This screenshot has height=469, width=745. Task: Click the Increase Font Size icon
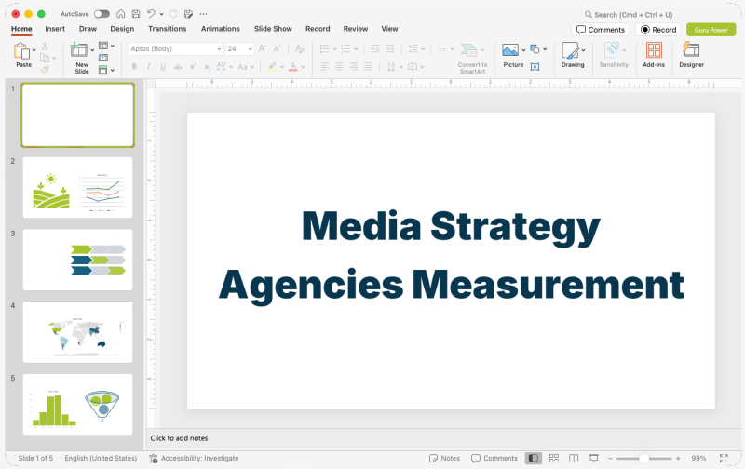pyautogui.click(x=263, y=48)
